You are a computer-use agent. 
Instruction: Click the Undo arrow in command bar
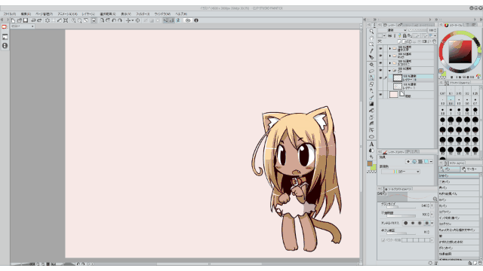pos(33,20)
